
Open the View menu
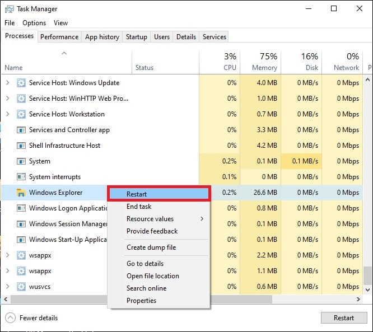(x=60, y=23)
